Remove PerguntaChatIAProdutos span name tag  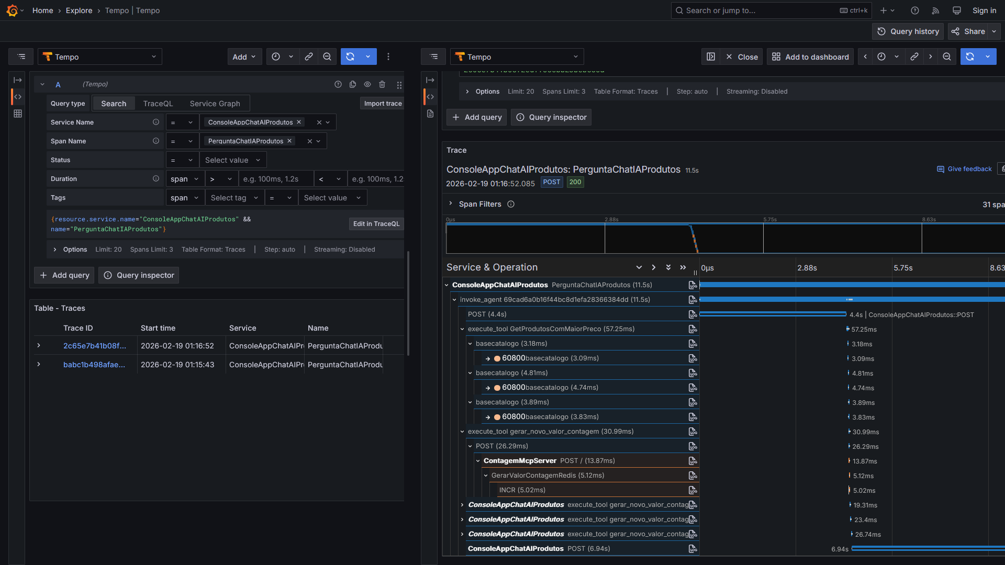pyautogui.click(x=289, y=141)
